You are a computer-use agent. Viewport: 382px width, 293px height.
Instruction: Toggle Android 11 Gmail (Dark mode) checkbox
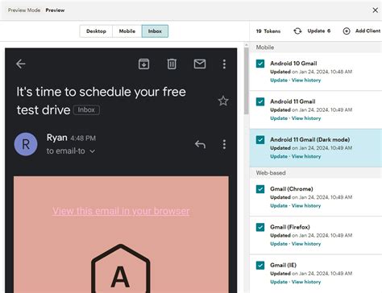260,140
